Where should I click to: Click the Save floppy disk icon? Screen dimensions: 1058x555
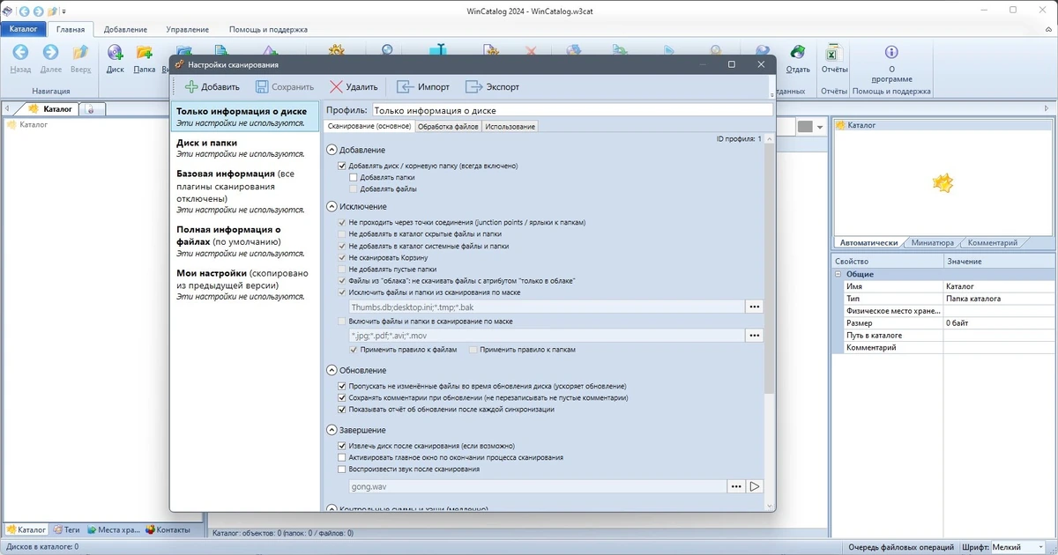tap(262, 87)
